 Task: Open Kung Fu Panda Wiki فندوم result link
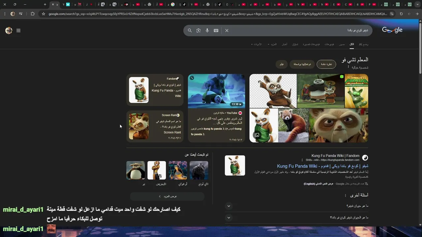click(x=322, y=166)
